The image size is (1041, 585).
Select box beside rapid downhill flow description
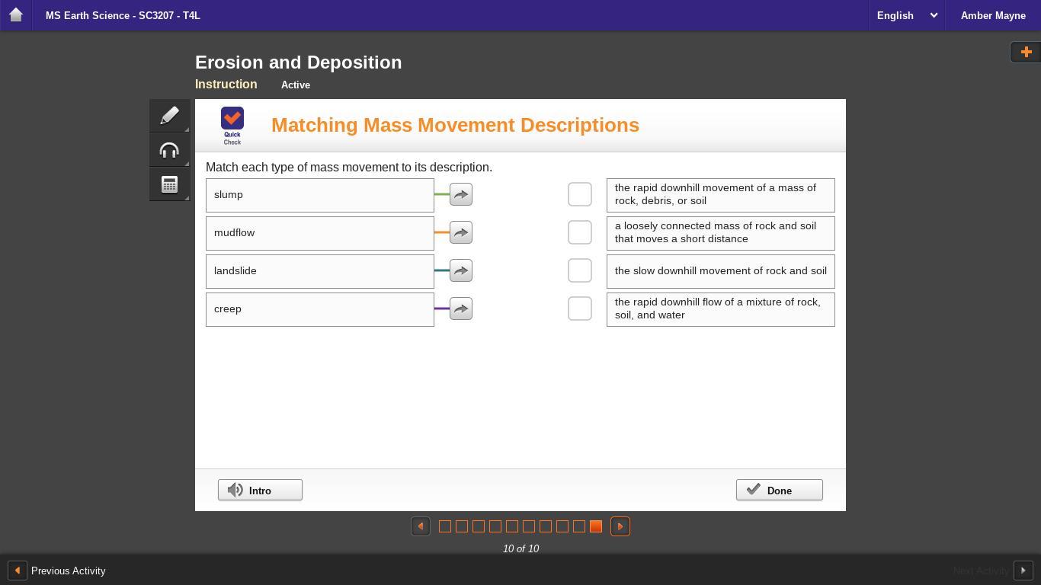pos(579,308)
